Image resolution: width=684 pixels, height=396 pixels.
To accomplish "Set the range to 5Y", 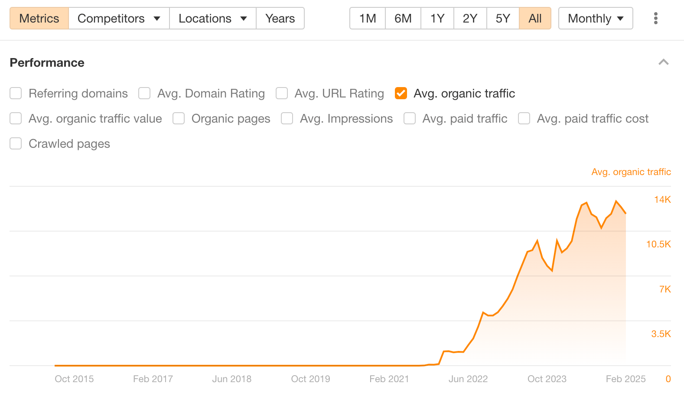I will tap(503, 18).
